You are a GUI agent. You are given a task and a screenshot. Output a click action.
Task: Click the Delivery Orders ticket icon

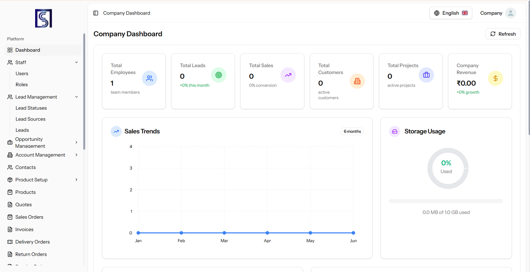[x=10, y=242]
